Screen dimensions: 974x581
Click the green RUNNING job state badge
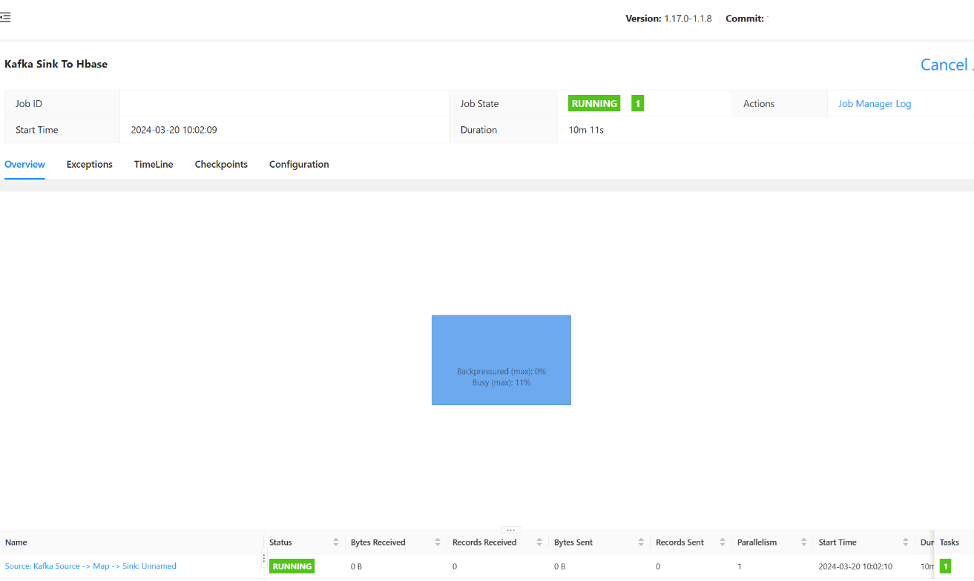coord(594,104)
